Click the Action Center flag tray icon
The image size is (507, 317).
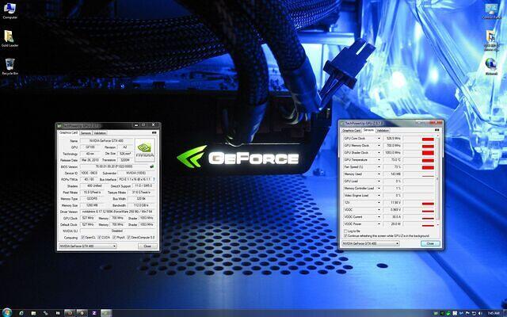(x=467, y=313)
